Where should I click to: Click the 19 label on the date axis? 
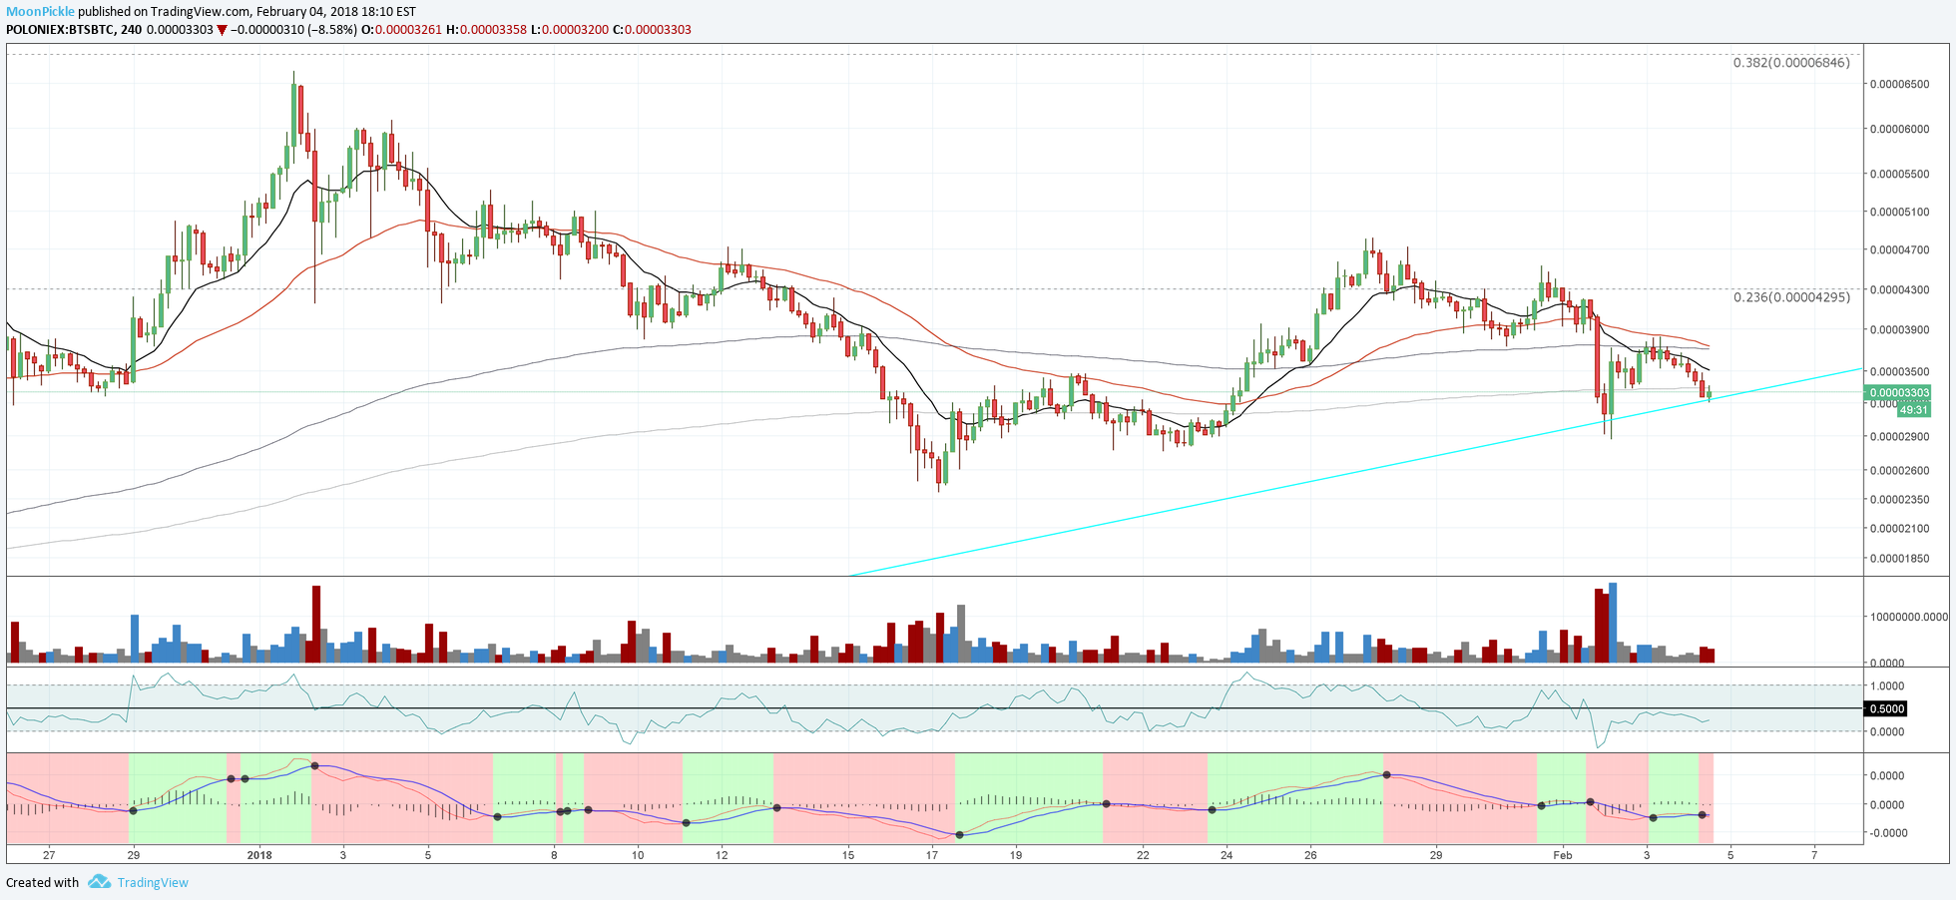pos(1016,855)
